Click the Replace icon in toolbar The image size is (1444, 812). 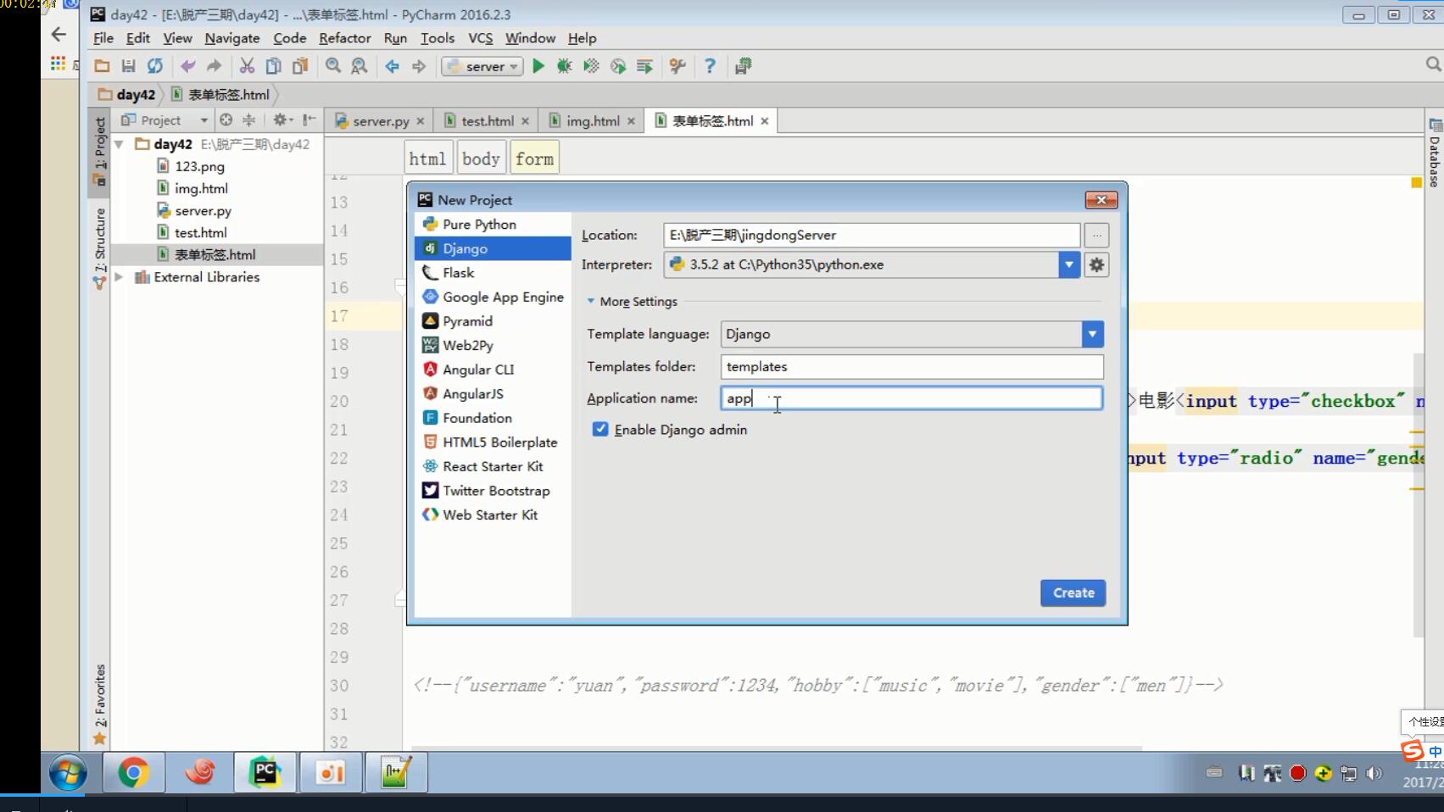pos(360,66)
